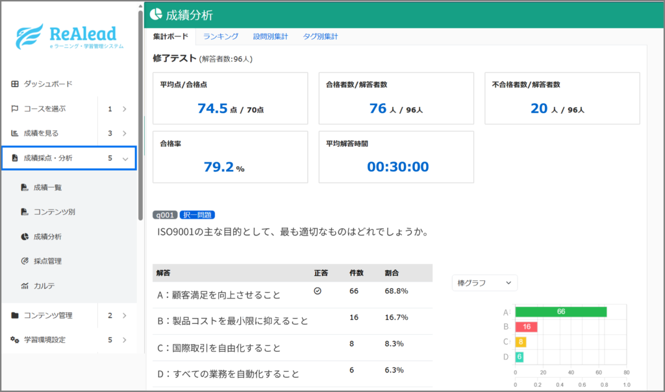Click the chart icon beside 成績を見る
The height and width of the screenshot is (392, 665).
point(15,134)
